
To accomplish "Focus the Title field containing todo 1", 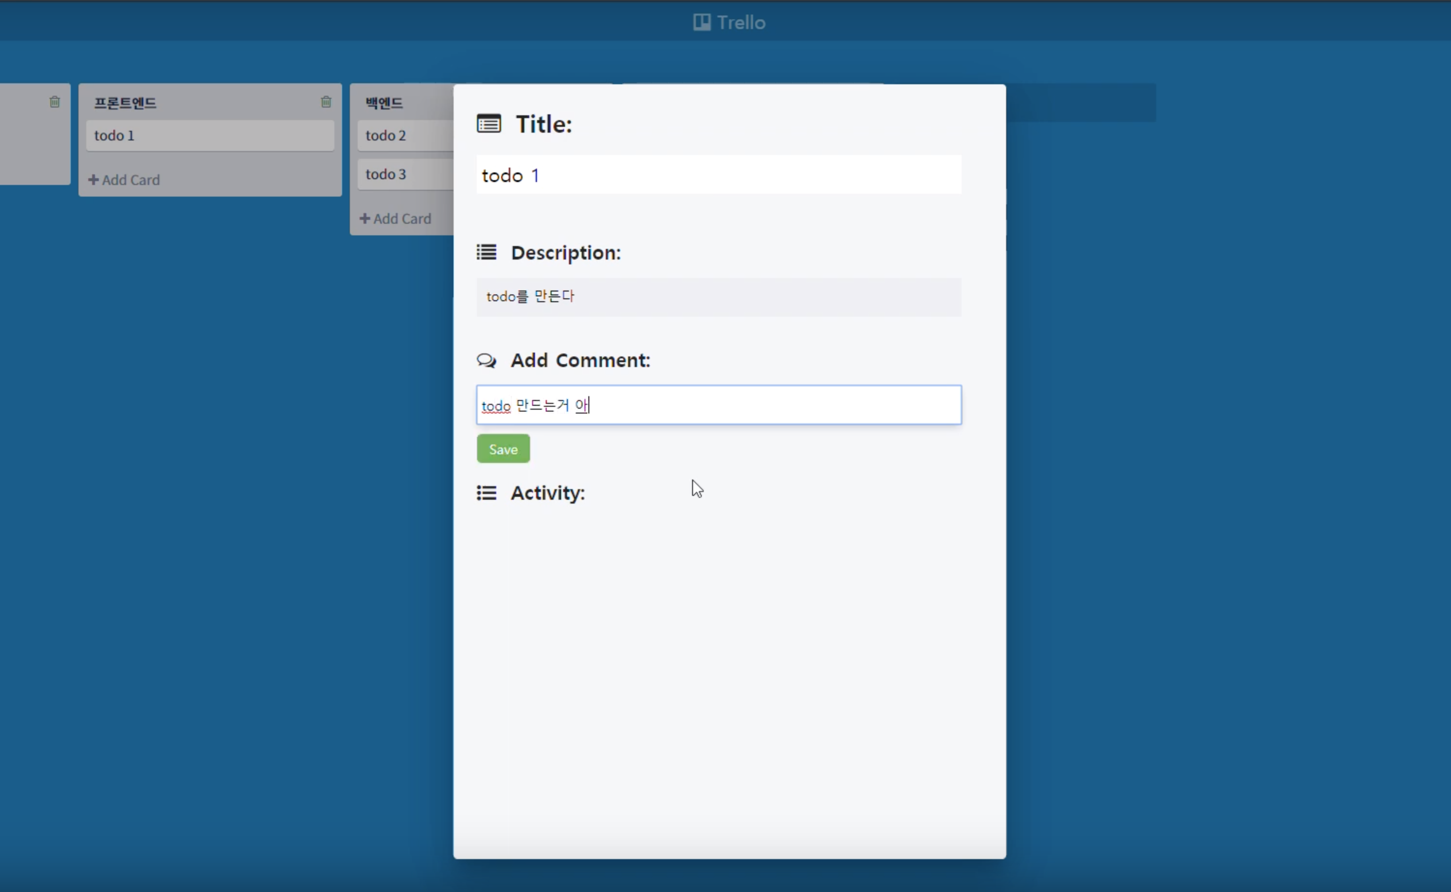I will (718, 175).
